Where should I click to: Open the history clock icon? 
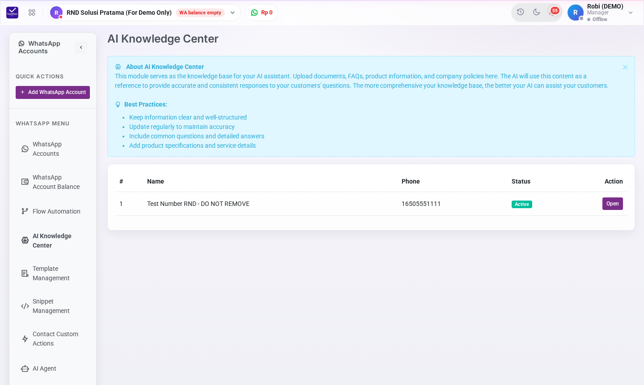coord(521,12)
